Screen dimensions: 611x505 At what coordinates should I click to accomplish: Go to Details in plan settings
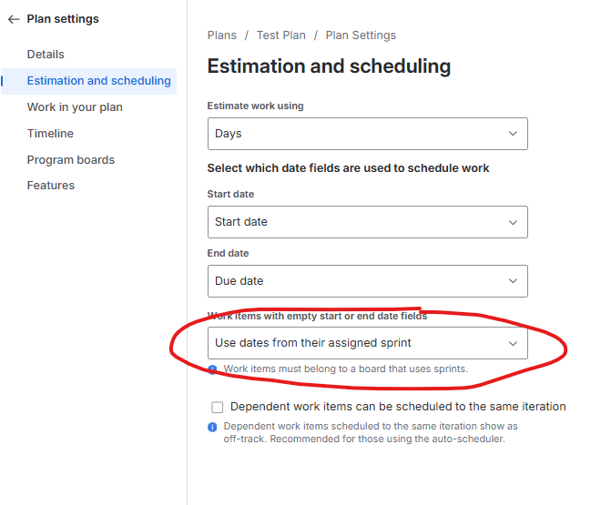click(46, 55)
